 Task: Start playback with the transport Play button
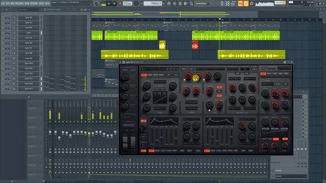(108, 4)
